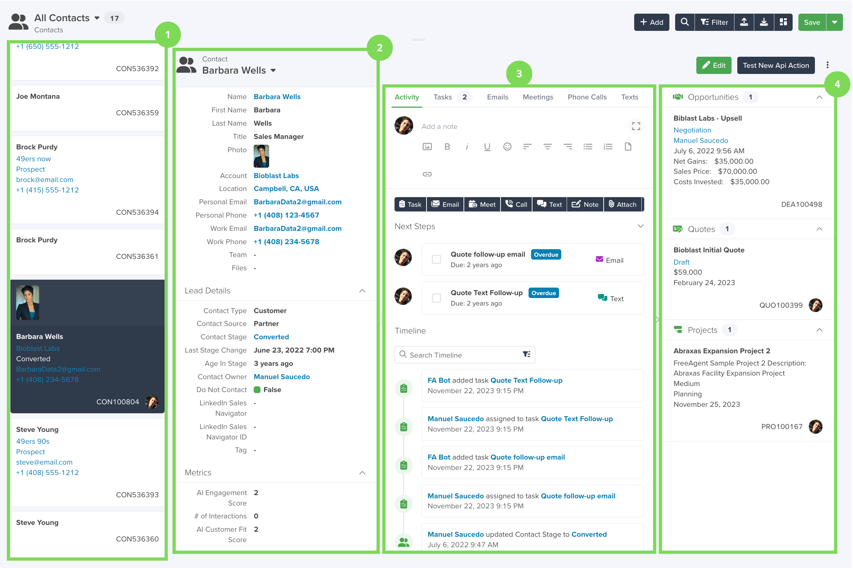
Task: Collapse the Lead Details section
Action: (x=362, y=291)
